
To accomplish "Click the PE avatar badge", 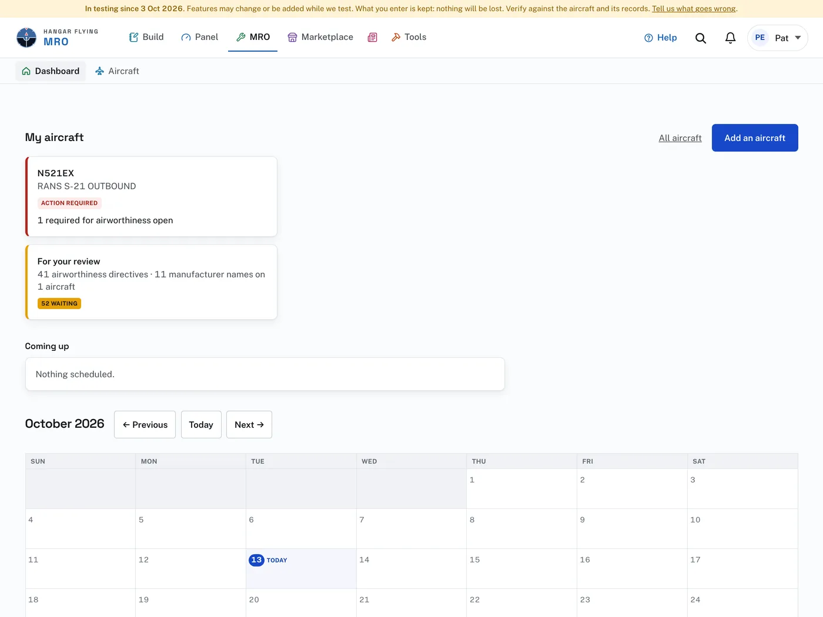I will (x=760, y=38).
